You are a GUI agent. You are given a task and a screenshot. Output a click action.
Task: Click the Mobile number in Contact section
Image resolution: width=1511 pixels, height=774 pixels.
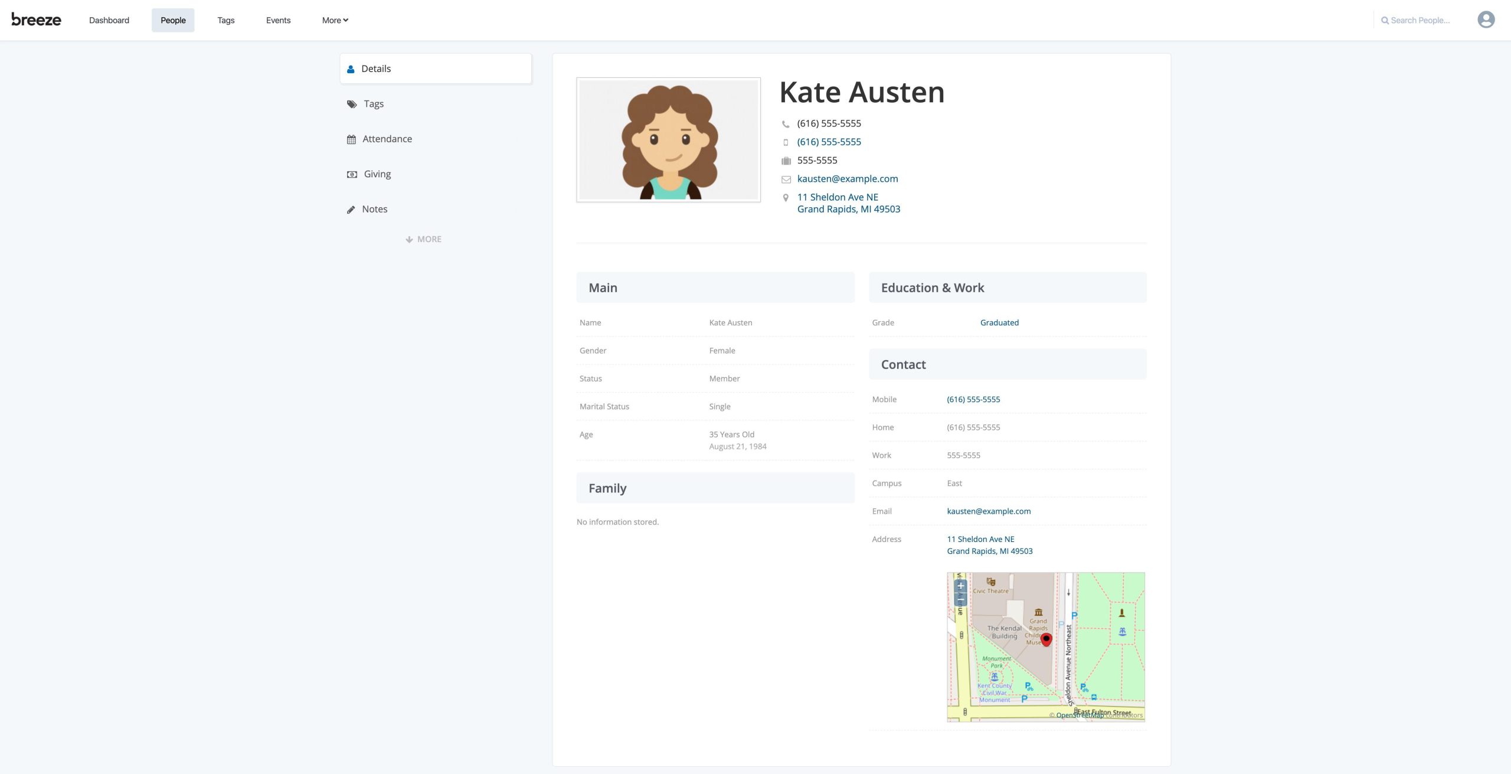click(973, 399)
